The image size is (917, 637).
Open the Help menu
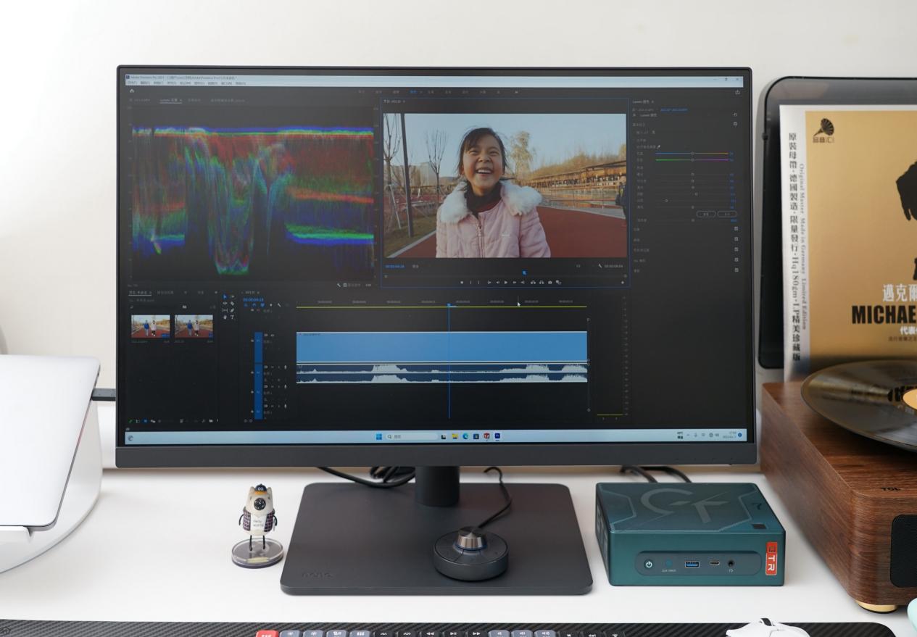tap(241, 83)
